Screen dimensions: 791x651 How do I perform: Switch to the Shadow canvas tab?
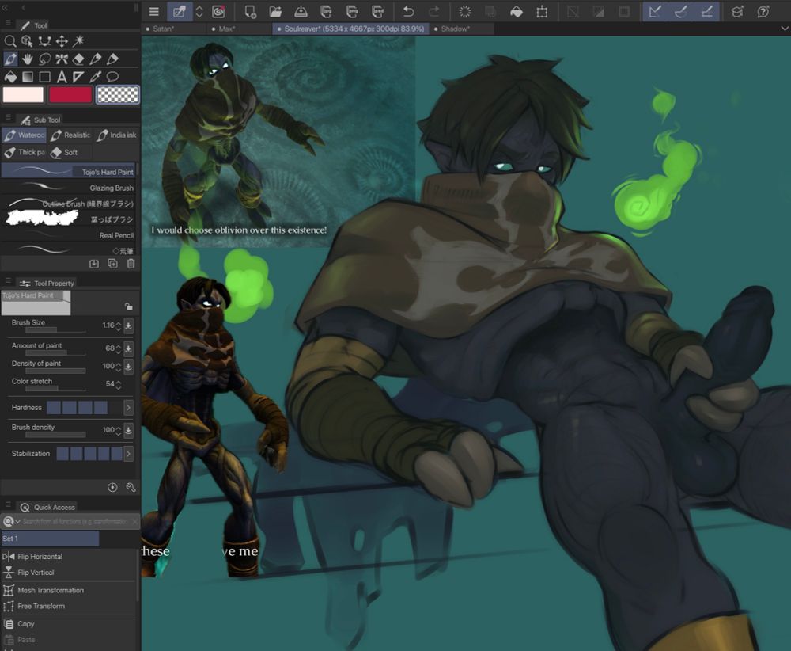click(463, 29)
